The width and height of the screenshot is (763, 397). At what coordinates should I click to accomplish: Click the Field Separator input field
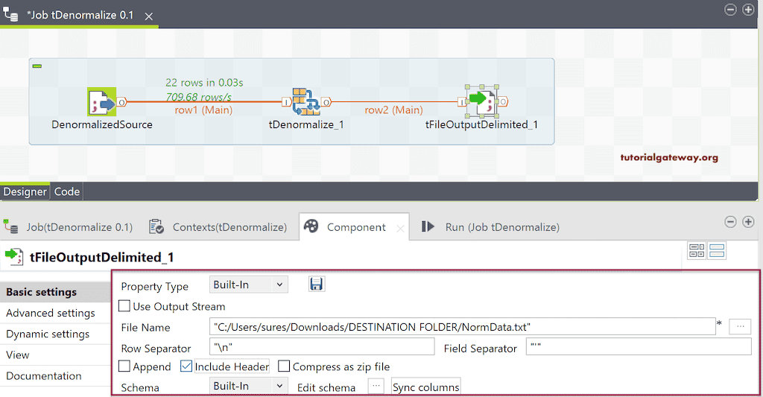pyautogui.click(x=639, y=347)
